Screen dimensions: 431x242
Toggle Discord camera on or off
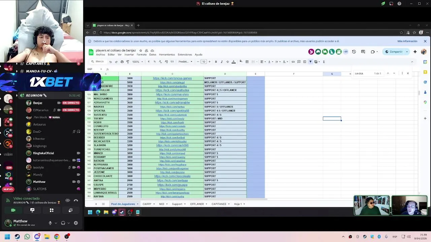click(x=13, y=210)
